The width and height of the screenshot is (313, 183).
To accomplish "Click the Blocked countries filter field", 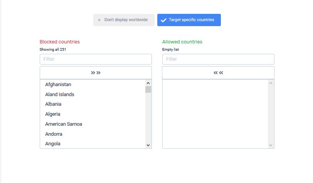I will (96, 59).
